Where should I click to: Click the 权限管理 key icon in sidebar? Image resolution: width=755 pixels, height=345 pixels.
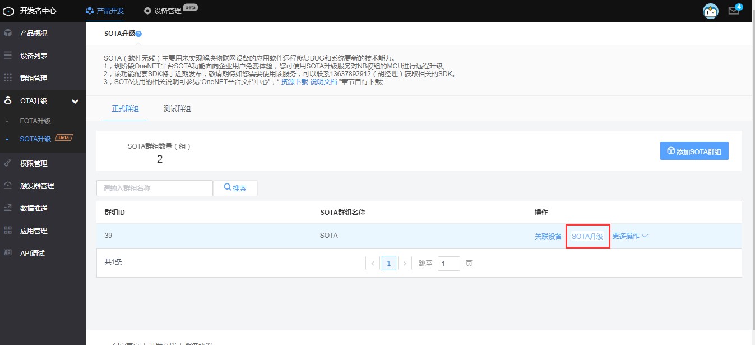coord(8,163)
